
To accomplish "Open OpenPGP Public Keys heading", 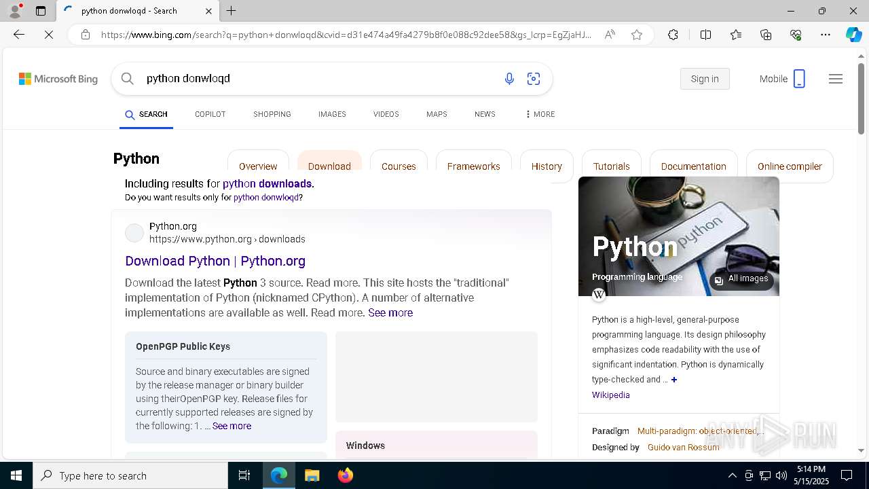I will click(183, 346).
